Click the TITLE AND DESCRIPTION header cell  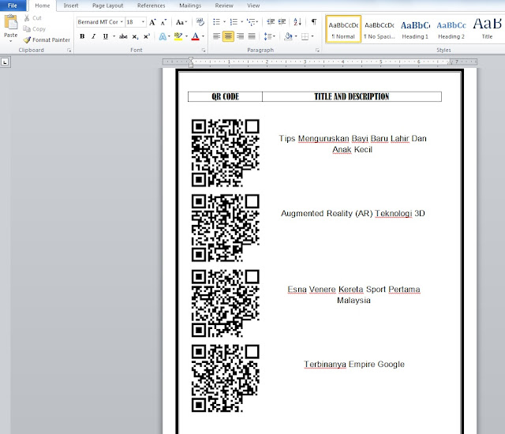pos(352,96)
